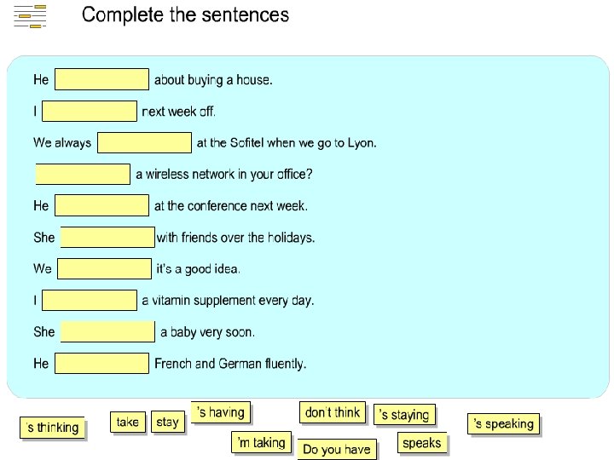Pick the "don't think" word tile
The image size is (614, 460).
[x=333, y=412]
